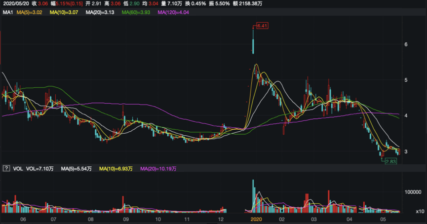
Task: Open the VOL indicator label
Action: point(17,169)
